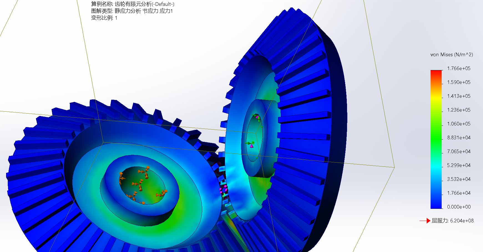Click the legend maximum value 1.766e+05
This screenshot has height=252, width=483.
coord(459,68)
